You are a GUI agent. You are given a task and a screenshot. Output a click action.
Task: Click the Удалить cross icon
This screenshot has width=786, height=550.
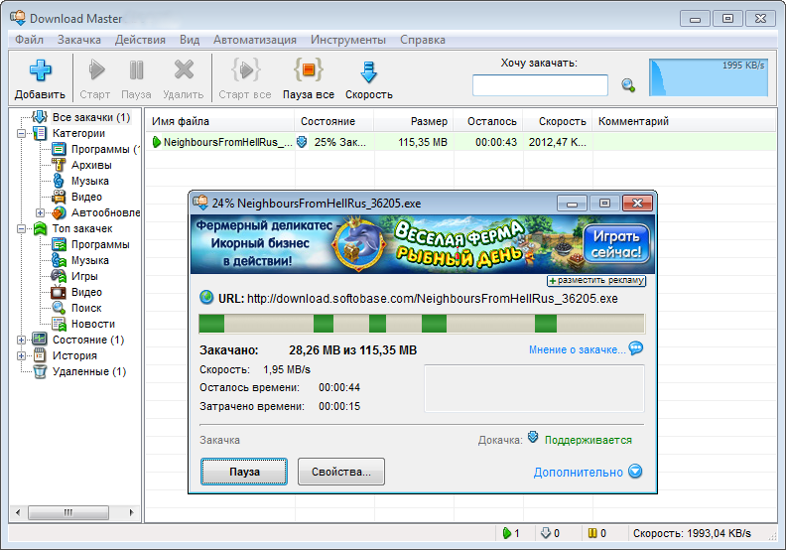184,69
